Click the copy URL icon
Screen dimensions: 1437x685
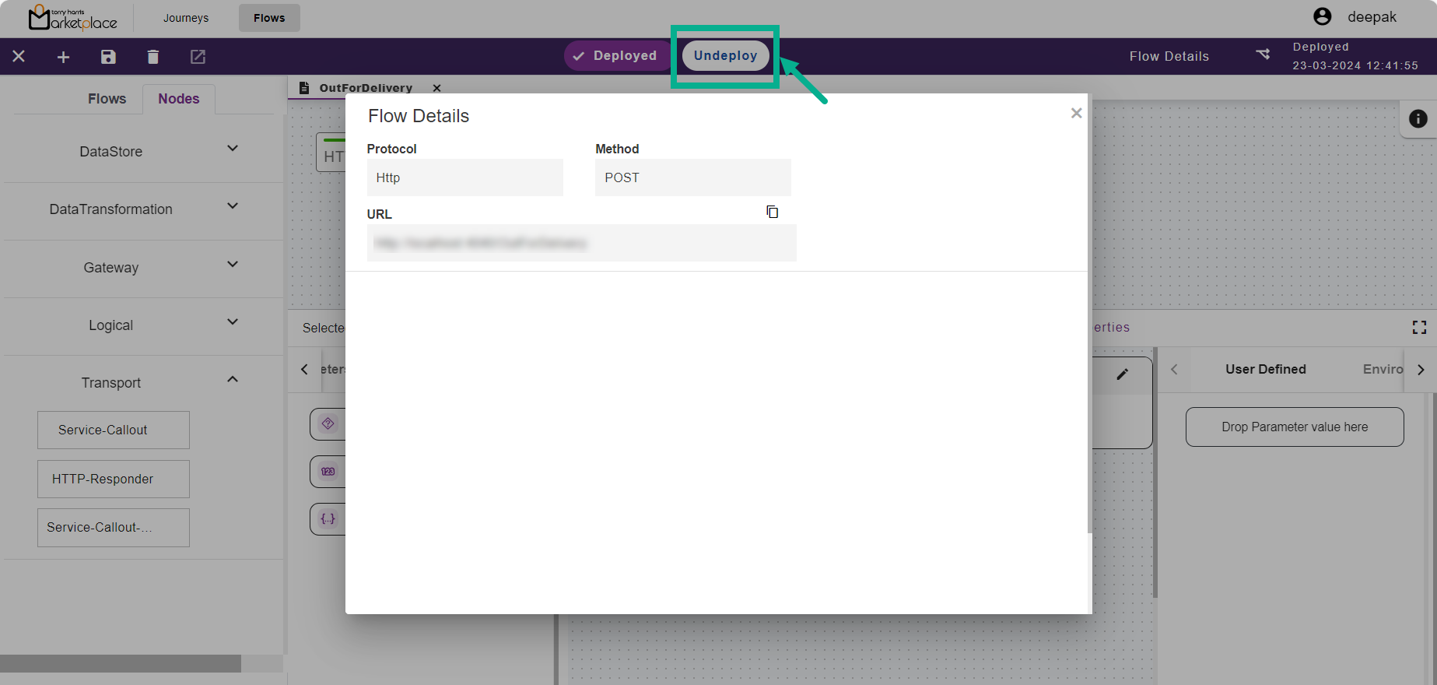[772, 212]
